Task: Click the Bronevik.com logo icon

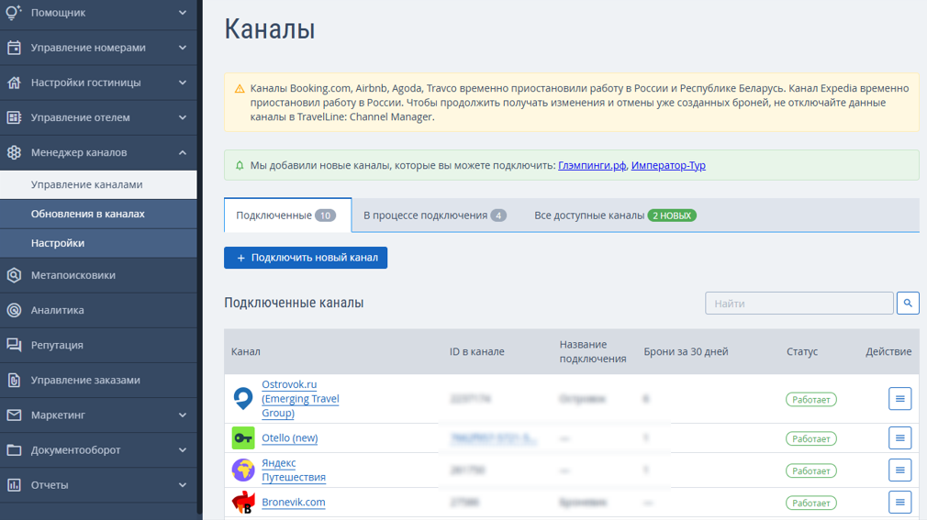Action: pos(243,503)
